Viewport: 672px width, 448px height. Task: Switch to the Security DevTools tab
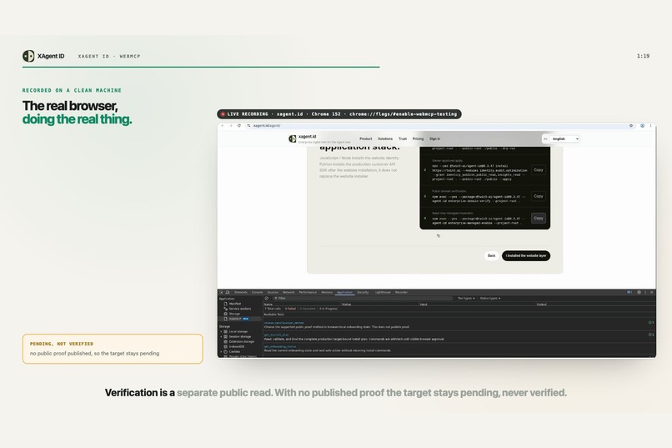(363, 292)
